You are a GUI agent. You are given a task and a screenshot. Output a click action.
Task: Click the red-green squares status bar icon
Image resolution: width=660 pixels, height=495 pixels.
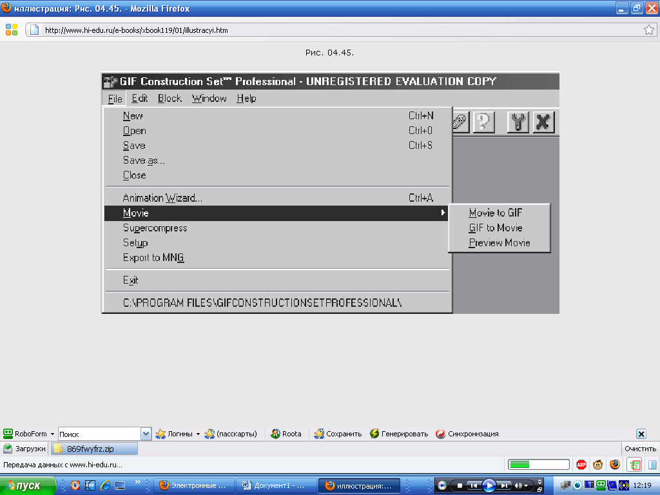pyautogui.click(x=634, y=465)
